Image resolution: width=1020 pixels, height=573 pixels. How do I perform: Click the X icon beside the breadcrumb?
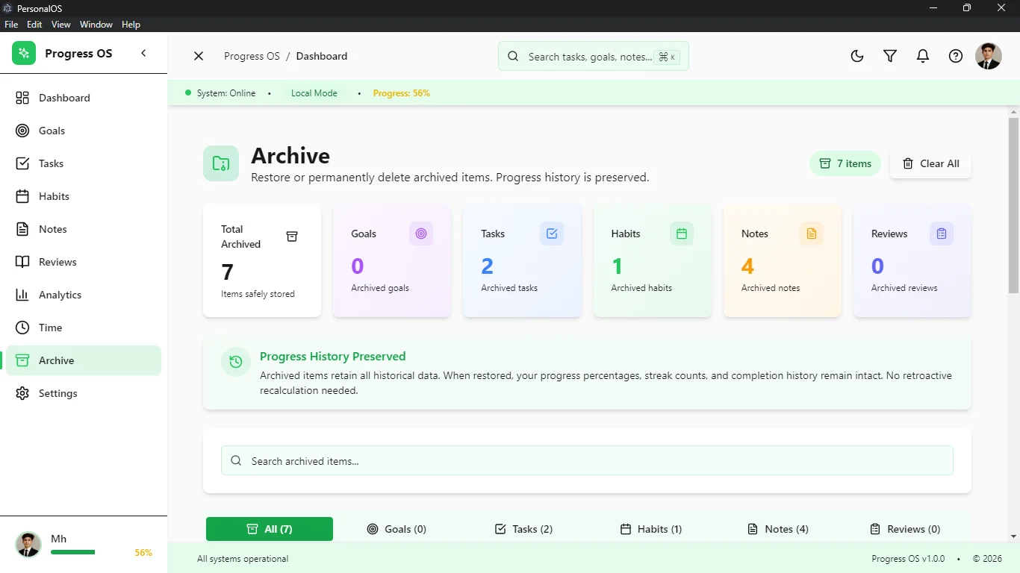[199, 56]
